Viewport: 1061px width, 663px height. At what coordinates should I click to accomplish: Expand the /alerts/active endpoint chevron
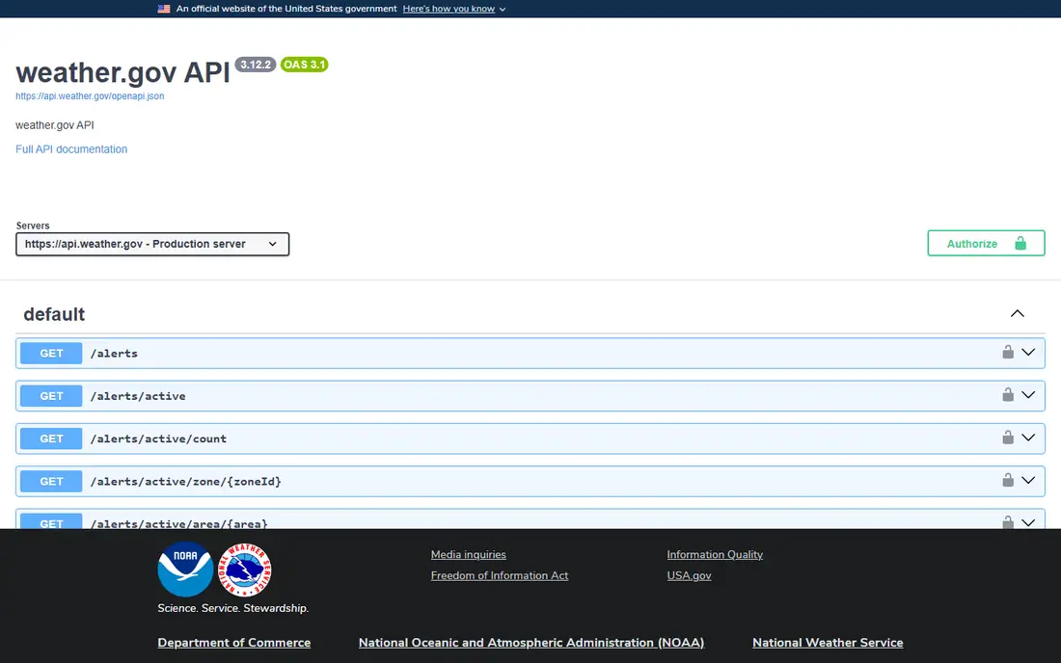pyautogui.click(x=1028, y=395)
